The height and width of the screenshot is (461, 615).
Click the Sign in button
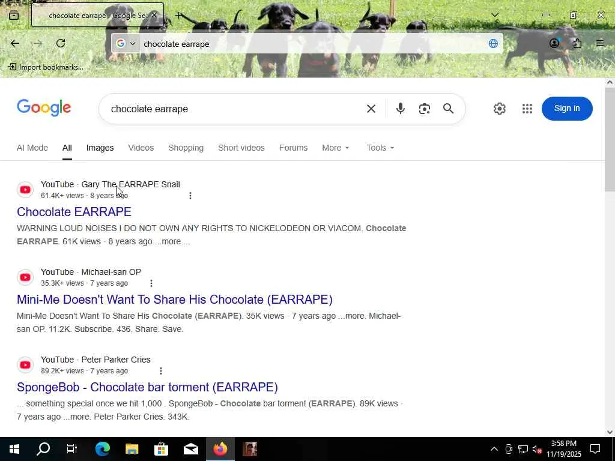pyautogui.click(x=567, y=109)
